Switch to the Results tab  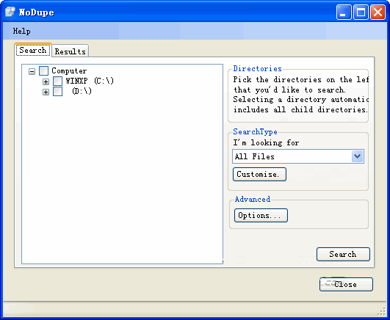70,51
